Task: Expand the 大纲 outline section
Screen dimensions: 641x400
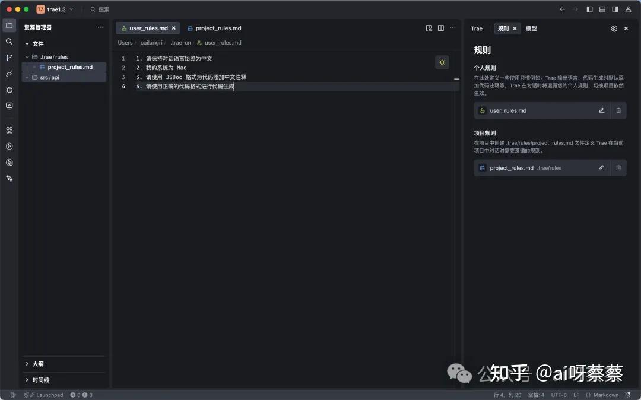Action: point(38,364)
